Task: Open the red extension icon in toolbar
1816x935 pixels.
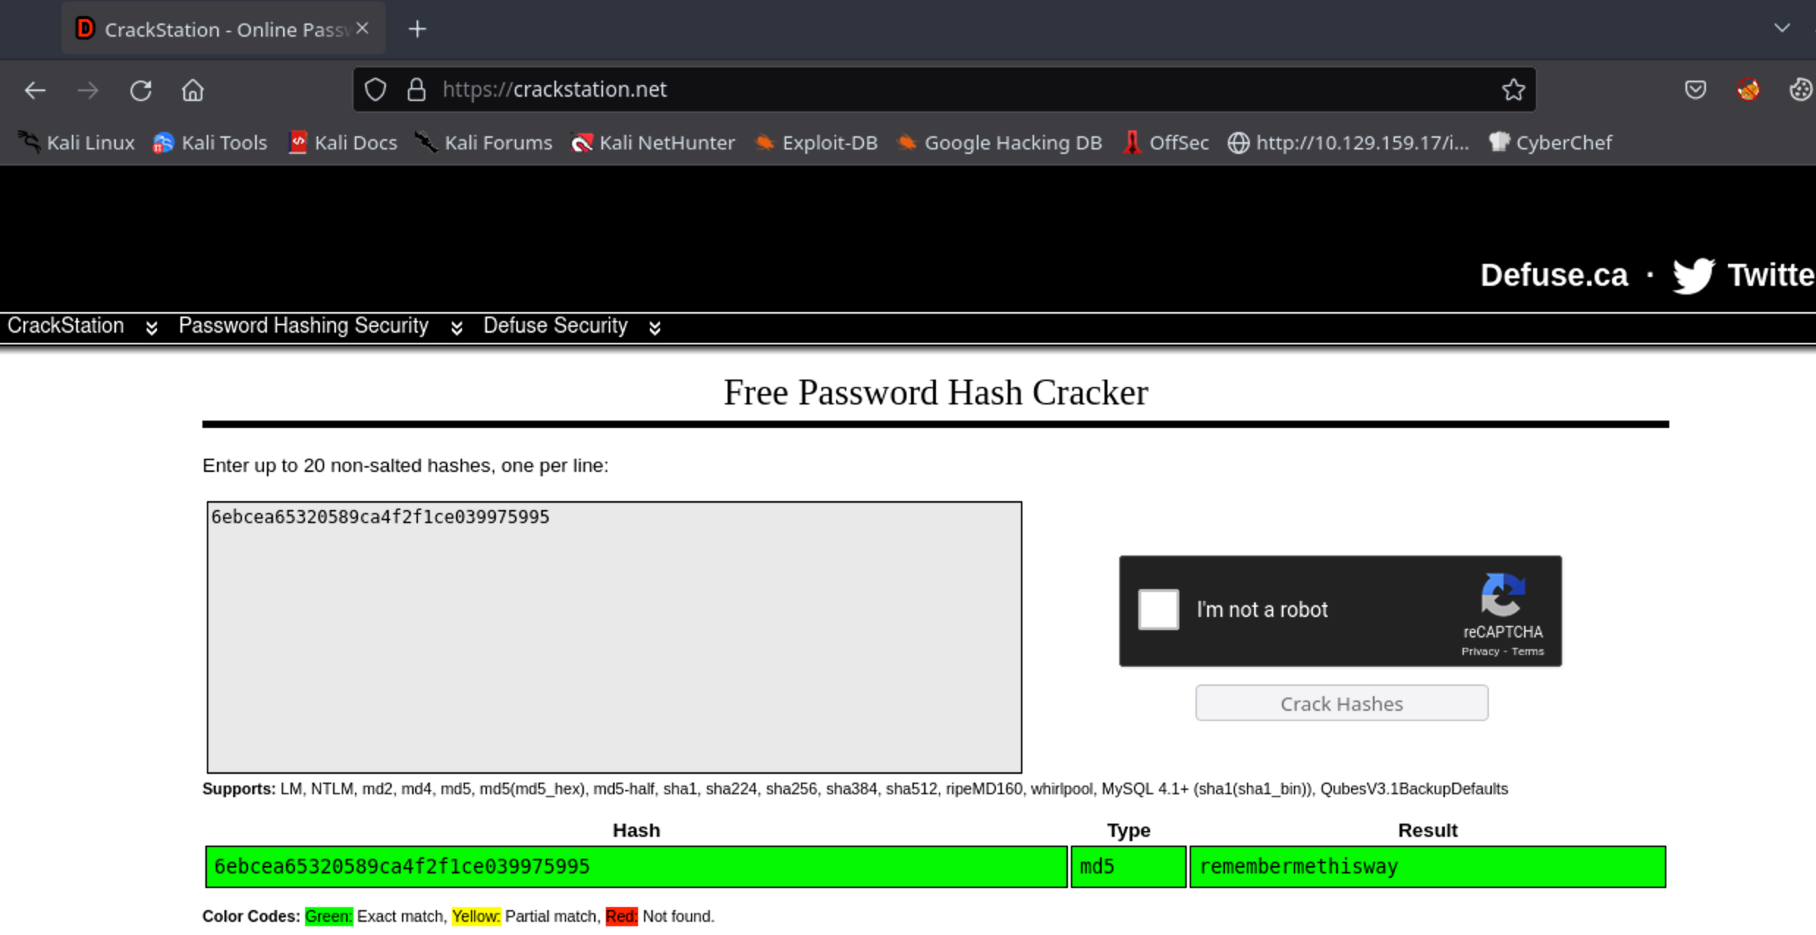Action: tap(1748, 89)
